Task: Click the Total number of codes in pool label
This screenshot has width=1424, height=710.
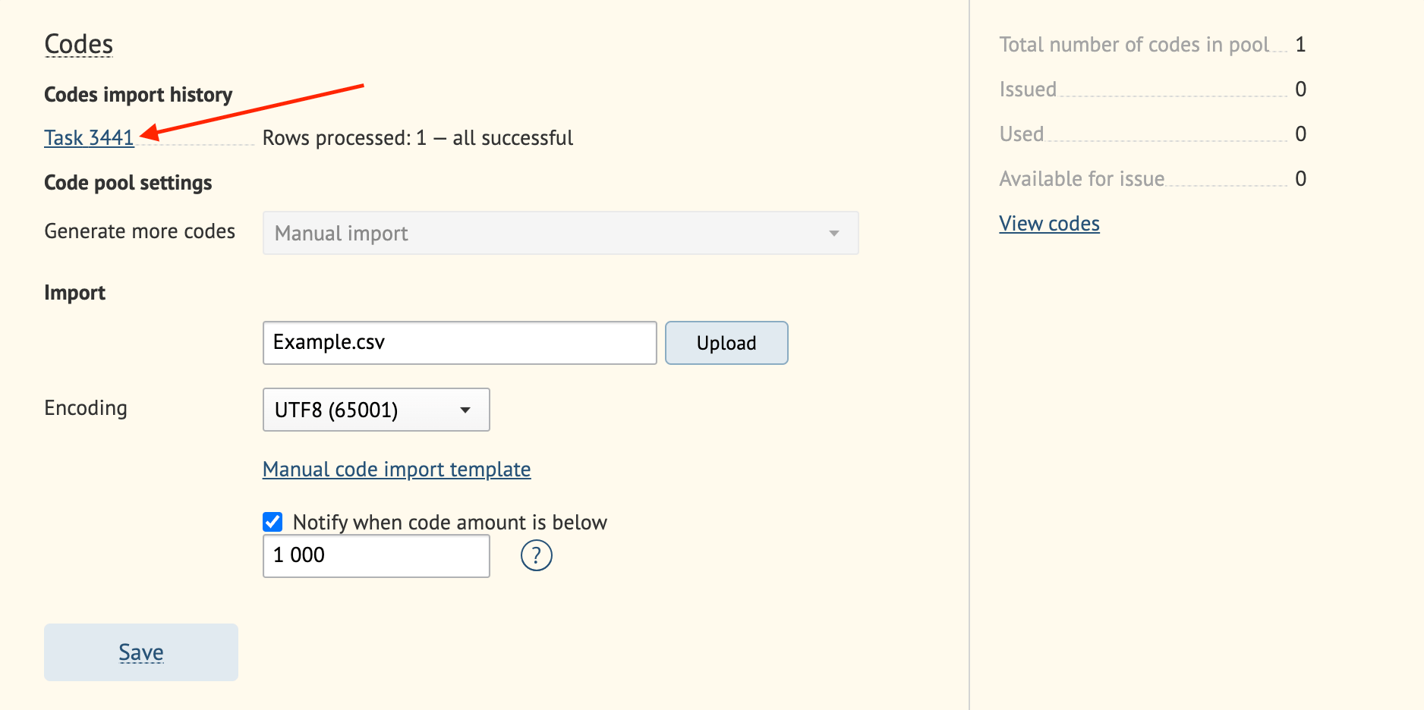Action: pyautogui.click(x=1134, y=45)
